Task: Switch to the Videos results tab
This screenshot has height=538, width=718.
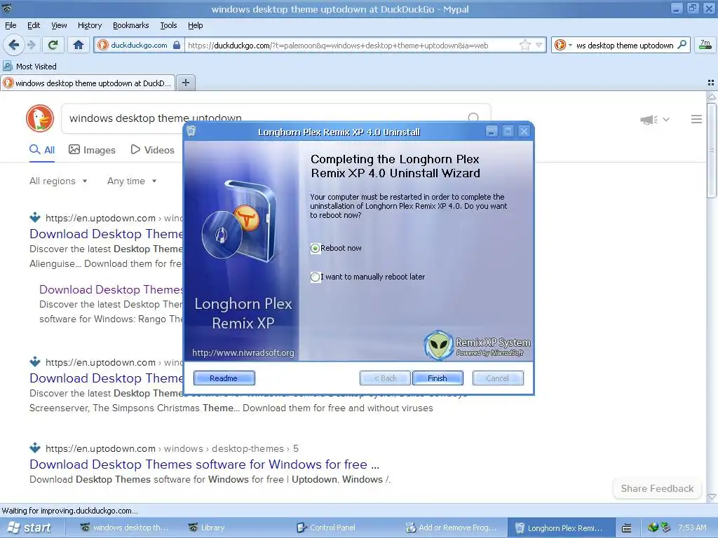Action: (x=152, y=150)
